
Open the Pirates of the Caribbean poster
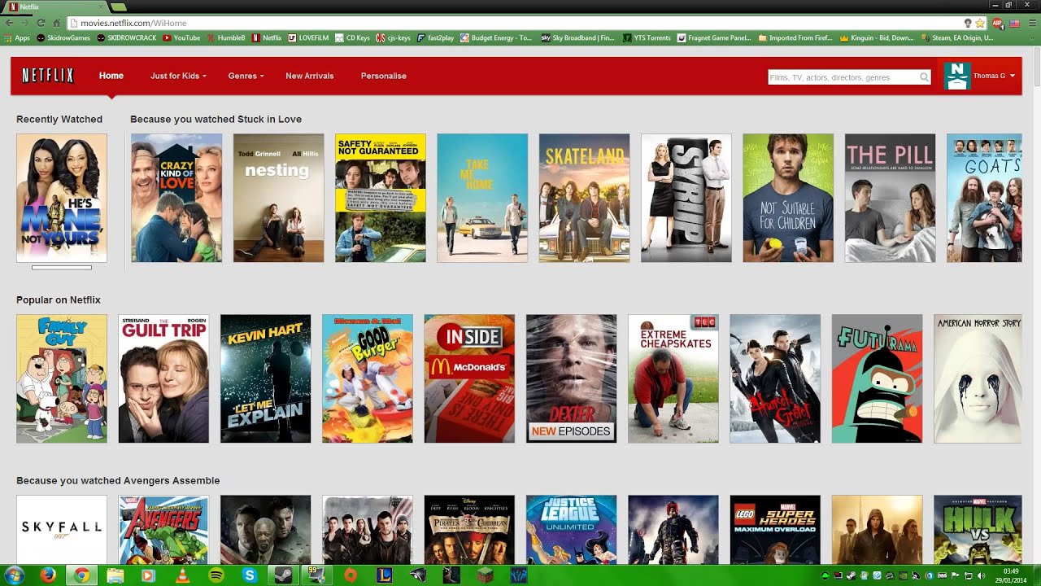469,530
